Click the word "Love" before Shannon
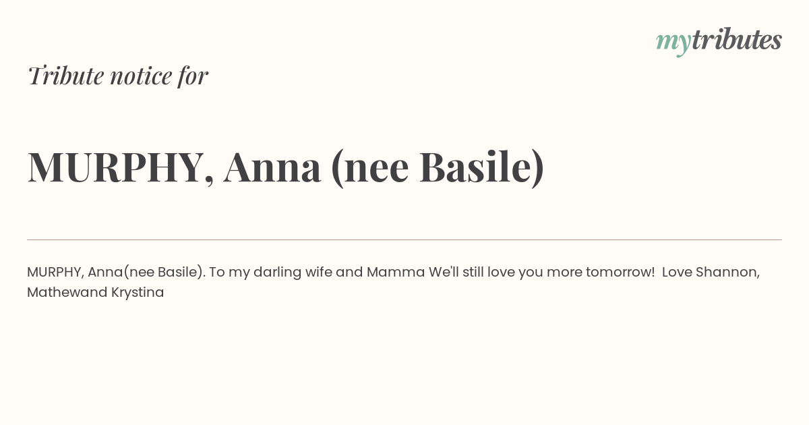This screenshot has height=425, width=809. point(677,273)
